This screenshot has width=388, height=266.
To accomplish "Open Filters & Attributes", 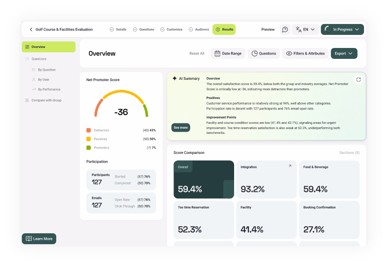I will tap(305, 54).
